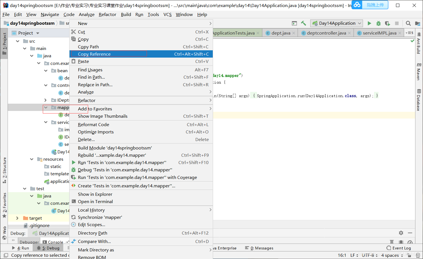Image resolution: width=423 pixels, height=259 pixels.
Task: Click Reformat Code menu entry
Action: tap(141, 124)
